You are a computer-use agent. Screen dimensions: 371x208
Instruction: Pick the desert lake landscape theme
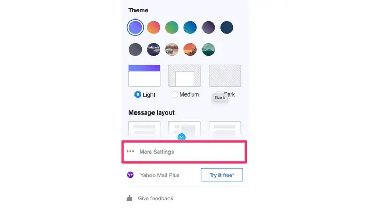pyautogui.click(x=172, y=49)
